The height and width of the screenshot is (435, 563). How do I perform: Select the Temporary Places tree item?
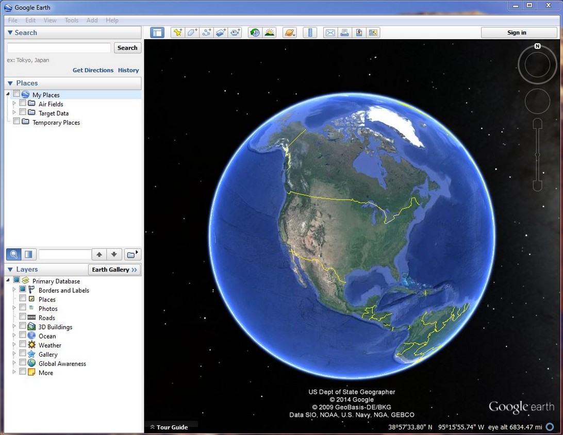(56, 123)
